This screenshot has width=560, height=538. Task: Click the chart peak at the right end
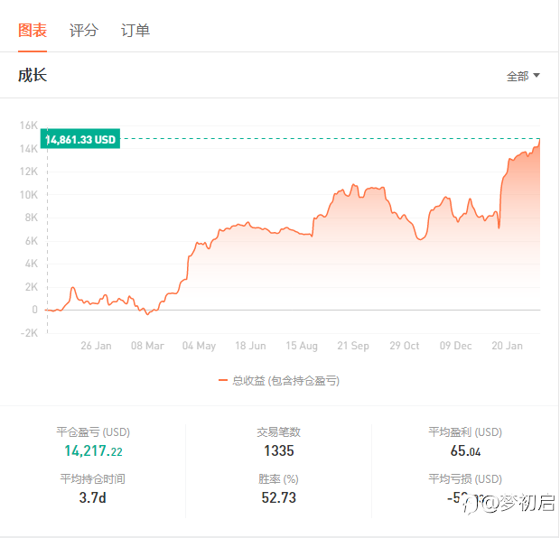(539, 139)
